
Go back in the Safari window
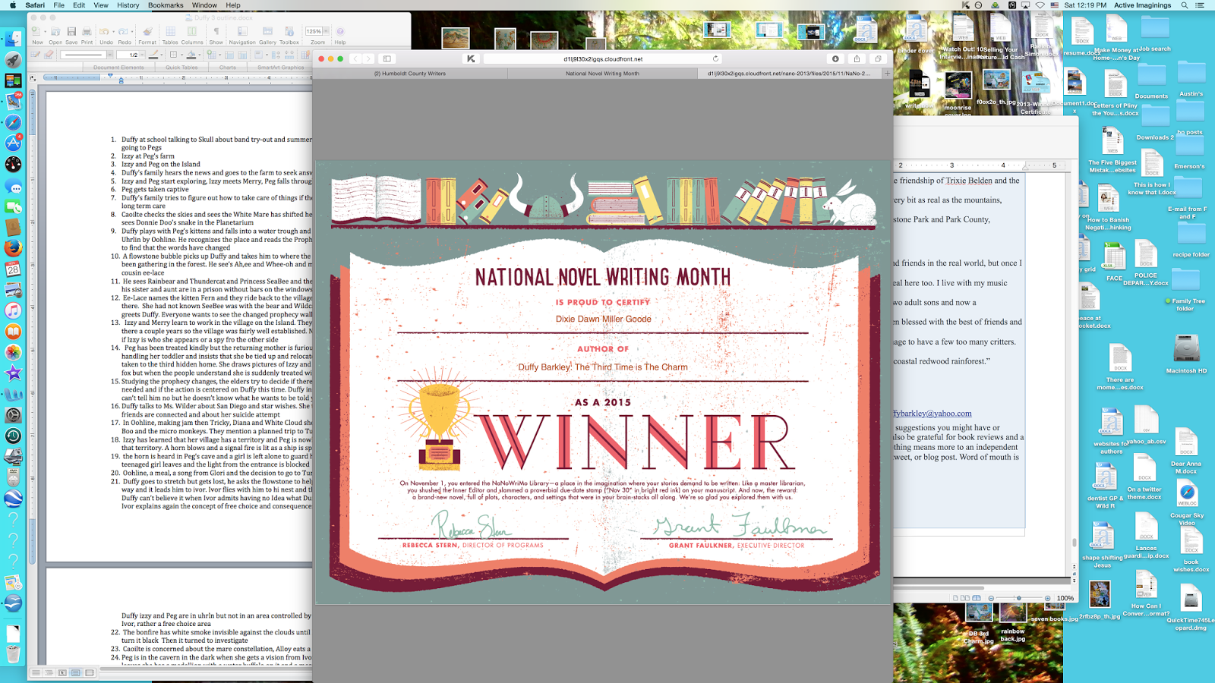355,58
